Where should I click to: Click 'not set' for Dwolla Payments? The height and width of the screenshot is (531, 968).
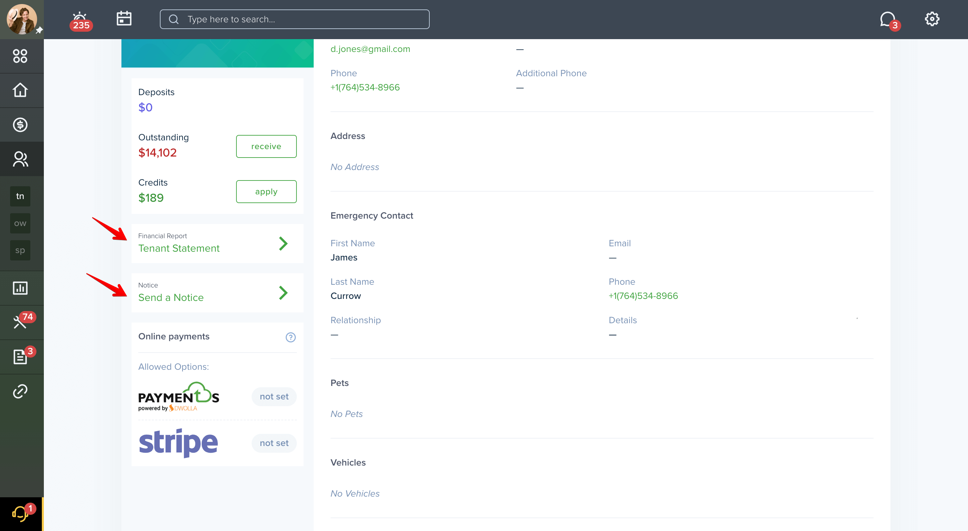point(274,396)
